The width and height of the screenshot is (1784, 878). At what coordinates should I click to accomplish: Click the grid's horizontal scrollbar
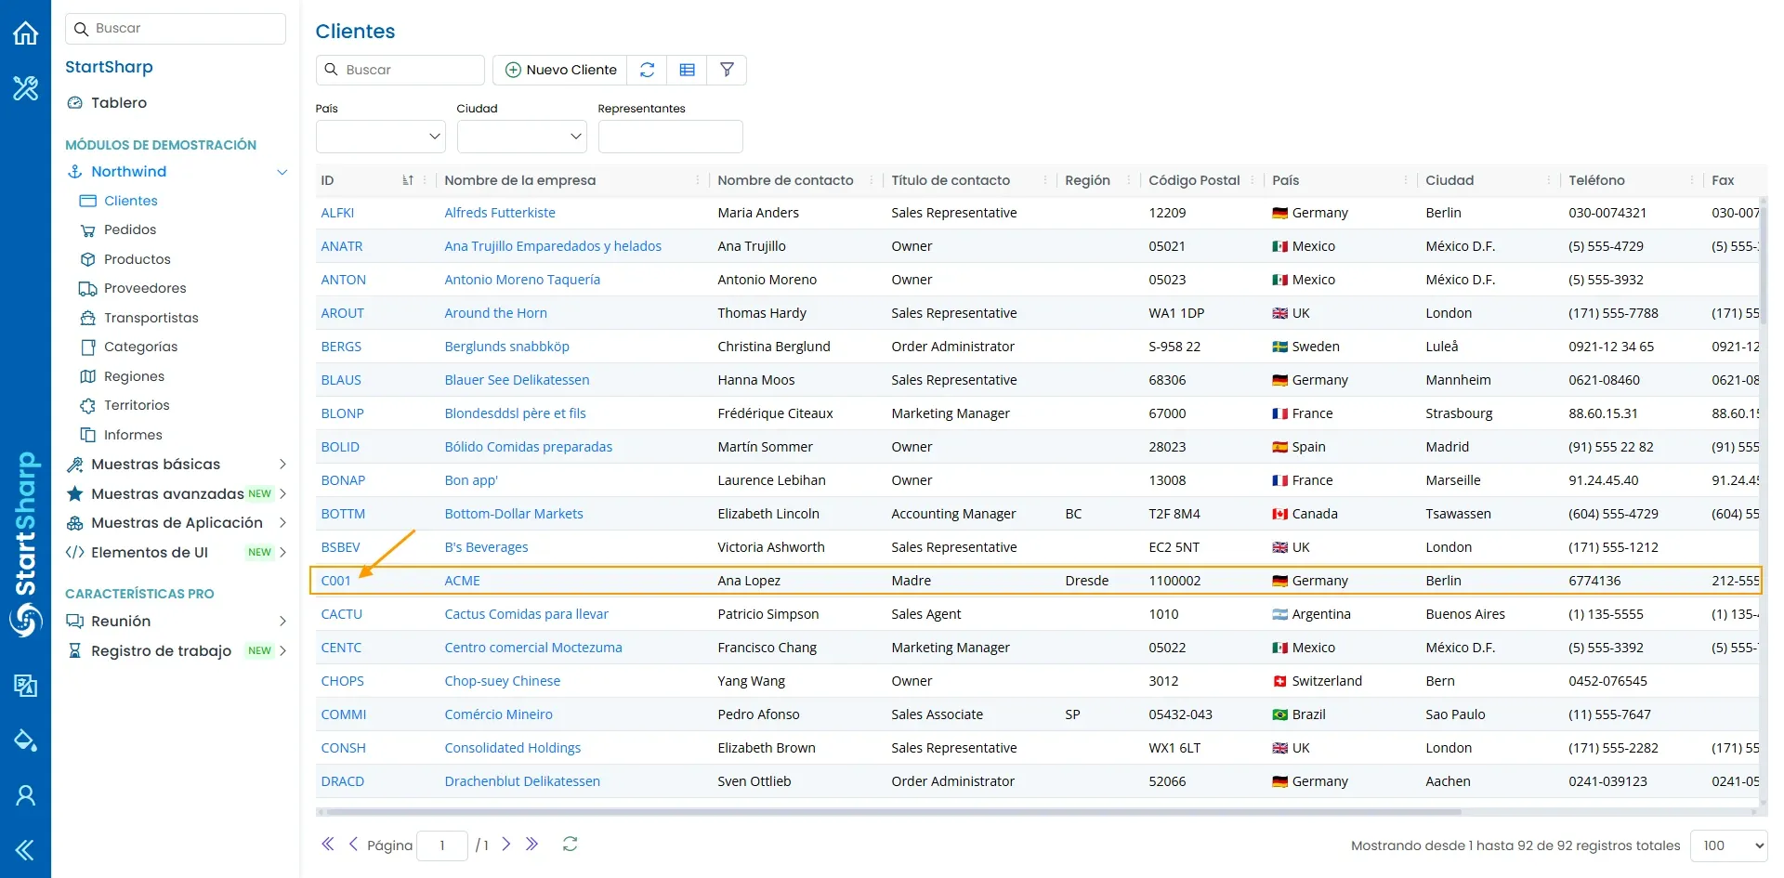point(892,812)
